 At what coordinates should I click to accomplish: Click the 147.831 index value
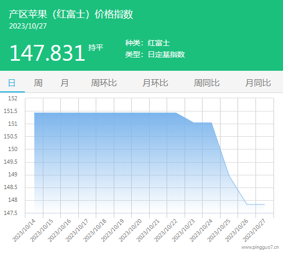coord(47,53)
